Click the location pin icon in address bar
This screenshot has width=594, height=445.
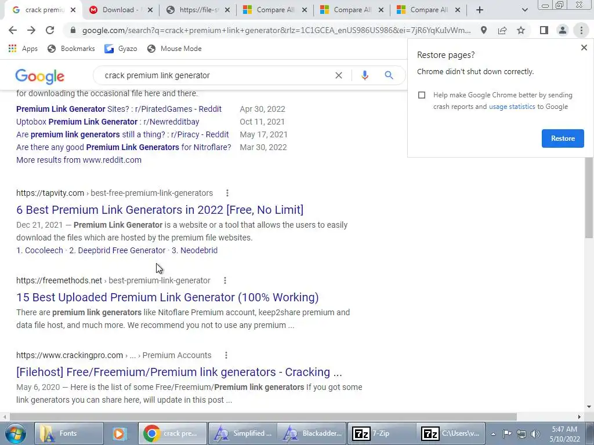pyautogui.click(x=484, y=30)
